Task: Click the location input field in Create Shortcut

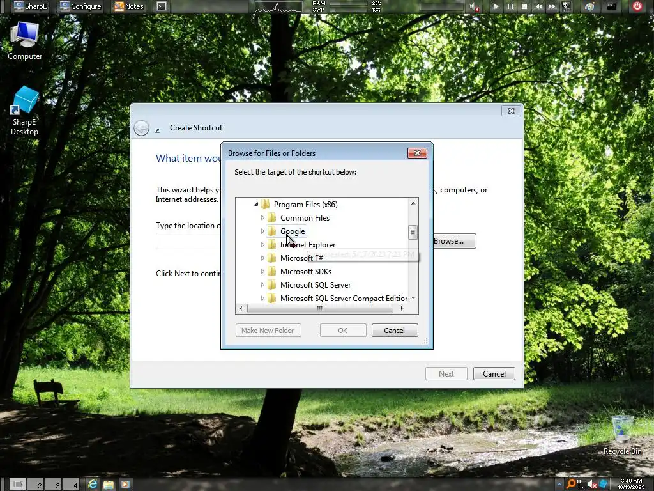Action: [188, 241]
